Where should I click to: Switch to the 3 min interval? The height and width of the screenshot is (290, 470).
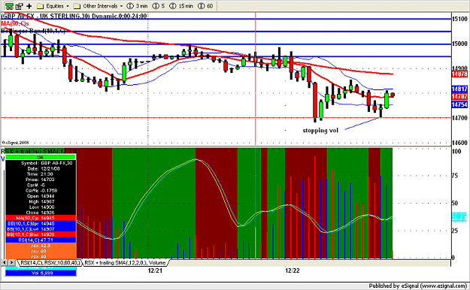pos(138,6)
